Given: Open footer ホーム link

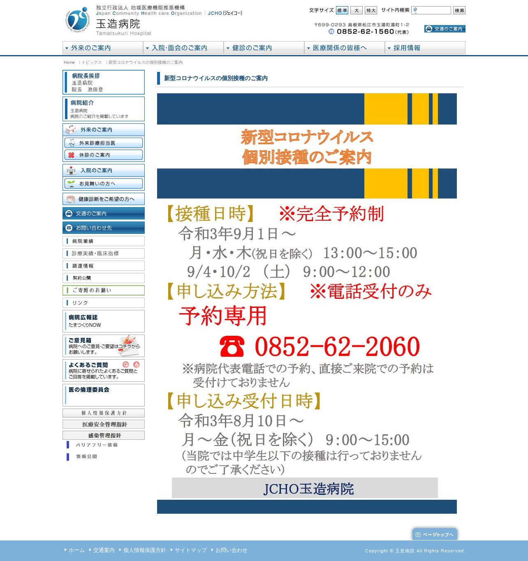Looking at the screenshot, I should [x=76, y=550].
